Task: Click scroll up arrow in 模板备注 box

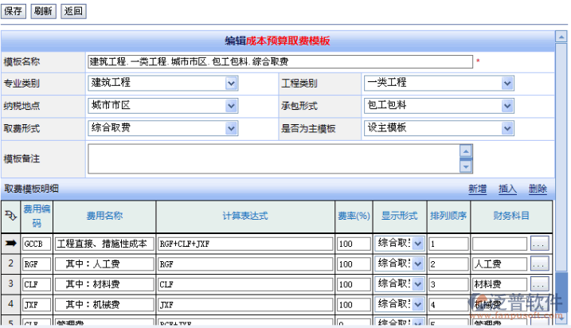Action: [466, 150]
